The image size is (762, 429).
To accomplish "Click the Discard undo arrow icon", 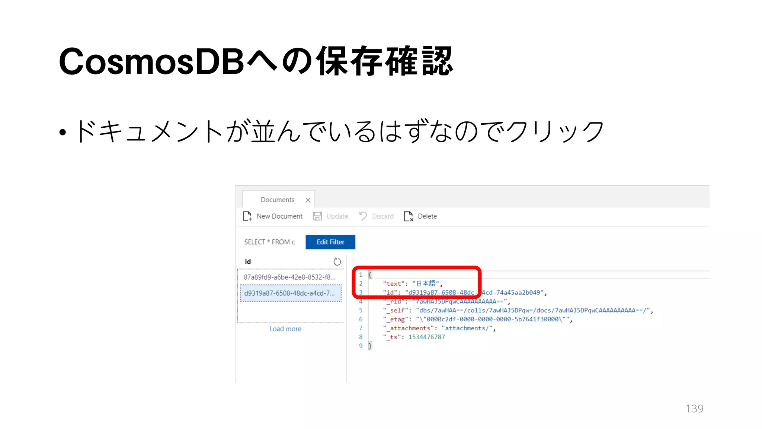I will [x=363, y=216].
